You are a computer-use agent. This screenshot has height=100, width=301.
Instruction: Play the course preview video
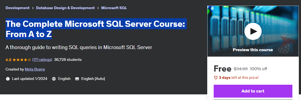(x=253, y=31)
